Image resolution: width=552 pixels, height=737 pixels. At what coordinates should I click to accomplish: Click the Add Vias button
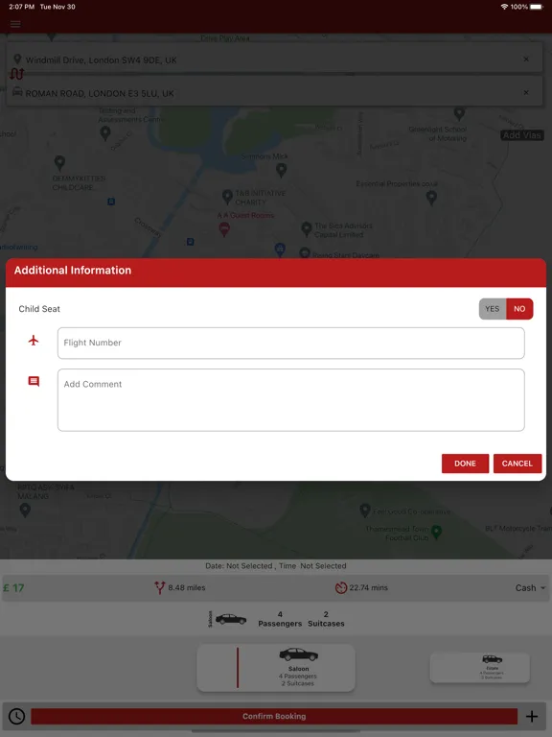(522, 135)
